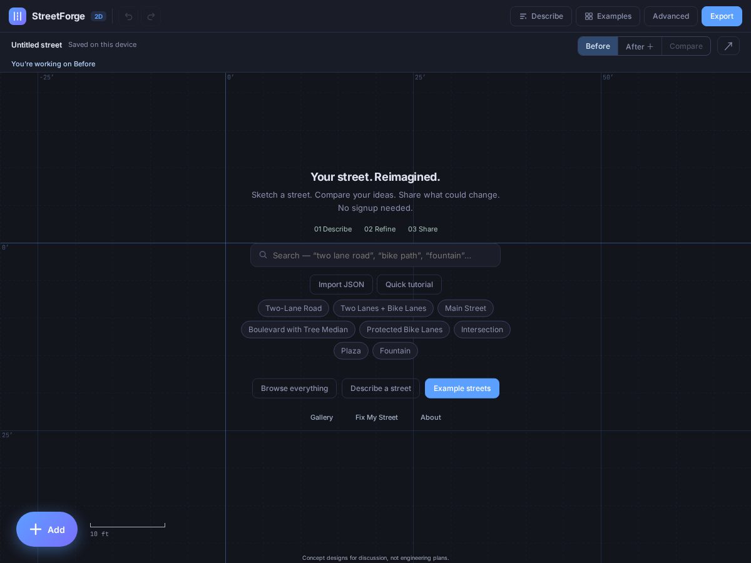This screenshot has width=751, height=563.
Task: Select the Main Street preset chip
Action: coord(466,308)
